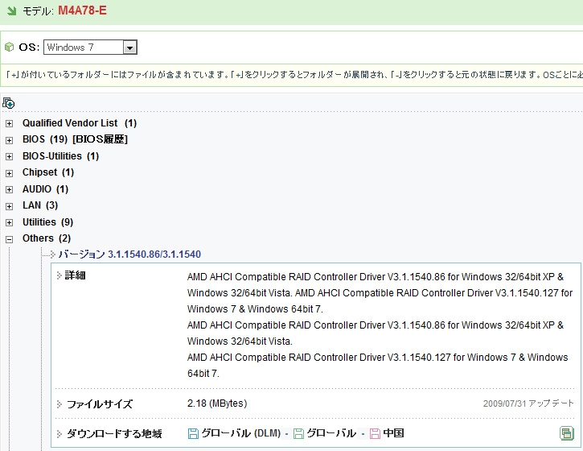Download from the 中国 link
Viewport: 583px width, 451px height.
click(393, 433)
